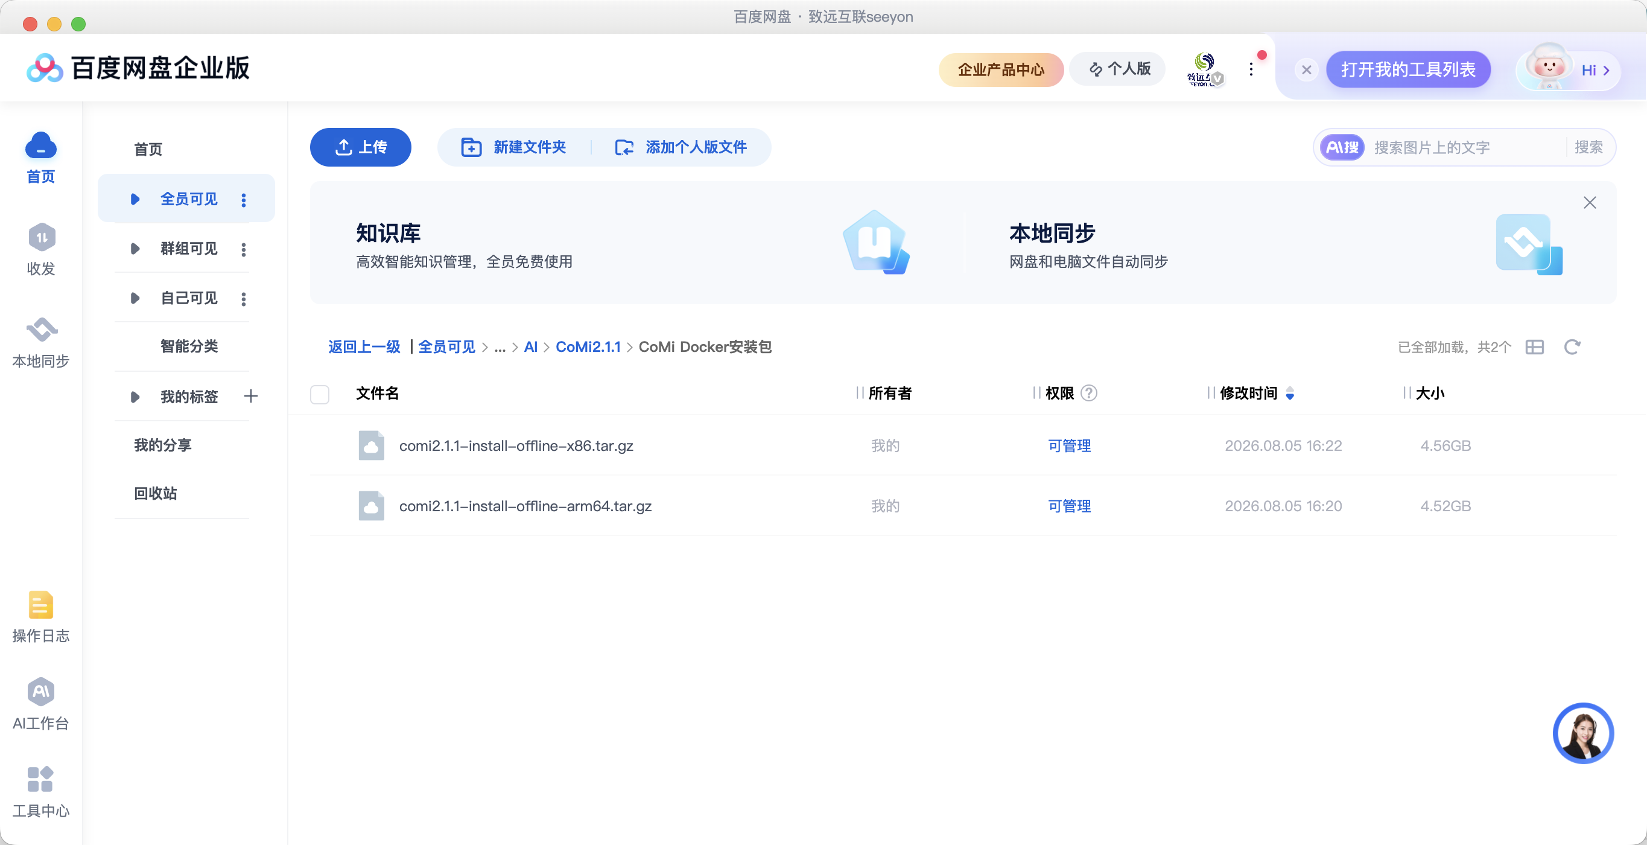Click 打开我的工具列表 button
Viewport: 1647px width, 845px height.
coord(1408,69)
